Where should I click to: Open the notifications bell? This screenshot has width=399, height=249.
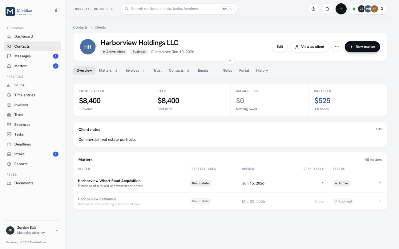pos(327,9)
